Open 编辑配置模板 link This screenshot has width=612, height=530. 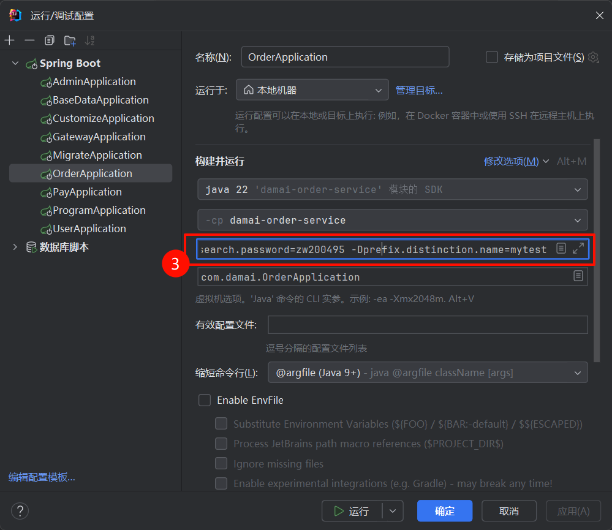[x=42, y=477]
